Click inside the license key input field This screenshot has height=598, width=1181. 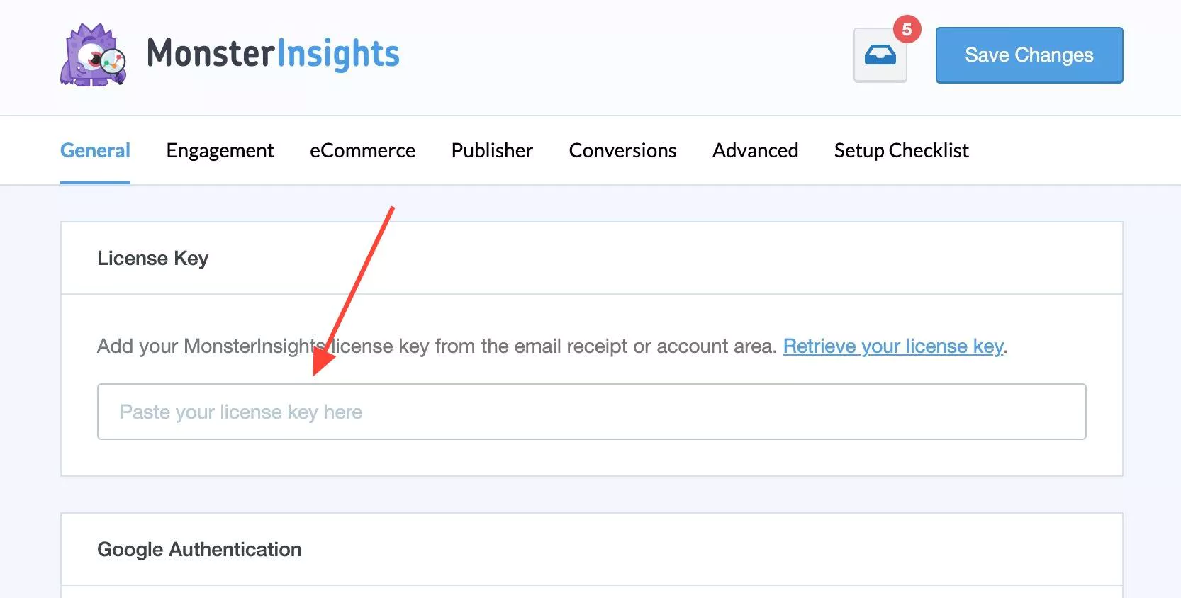pos(591,412)
